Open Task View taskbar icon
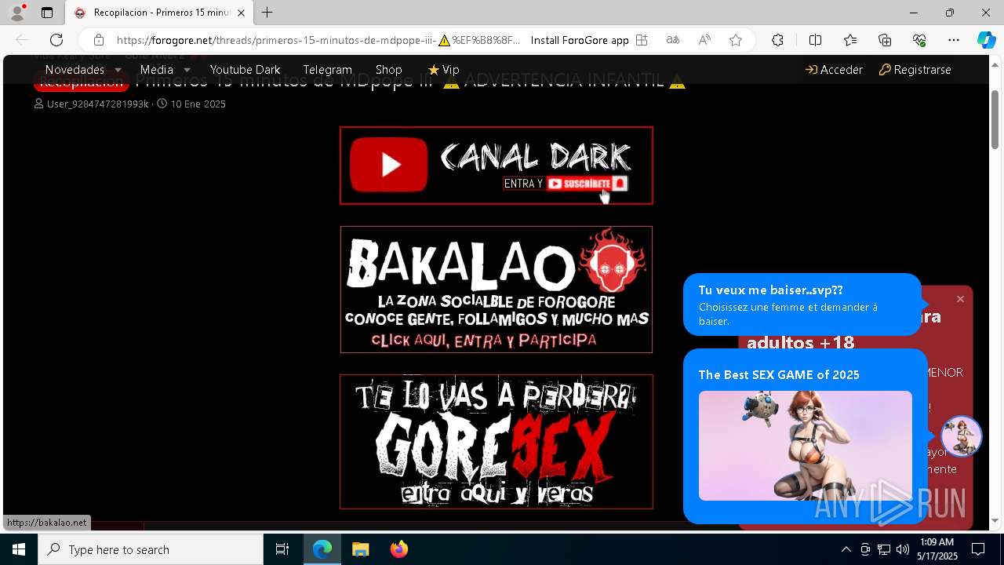Screen dimensions: 1004x565 point(282,549)
